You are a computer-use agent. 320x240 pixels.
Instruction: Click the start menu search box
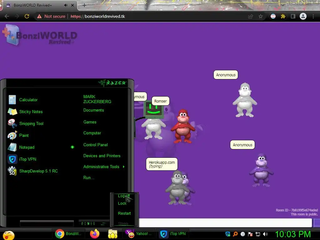[47, 223]
